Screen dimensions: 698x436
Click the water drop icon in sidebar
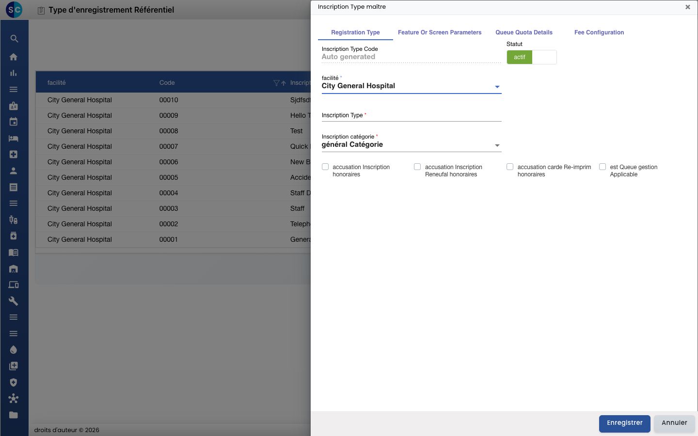point(14,350)
